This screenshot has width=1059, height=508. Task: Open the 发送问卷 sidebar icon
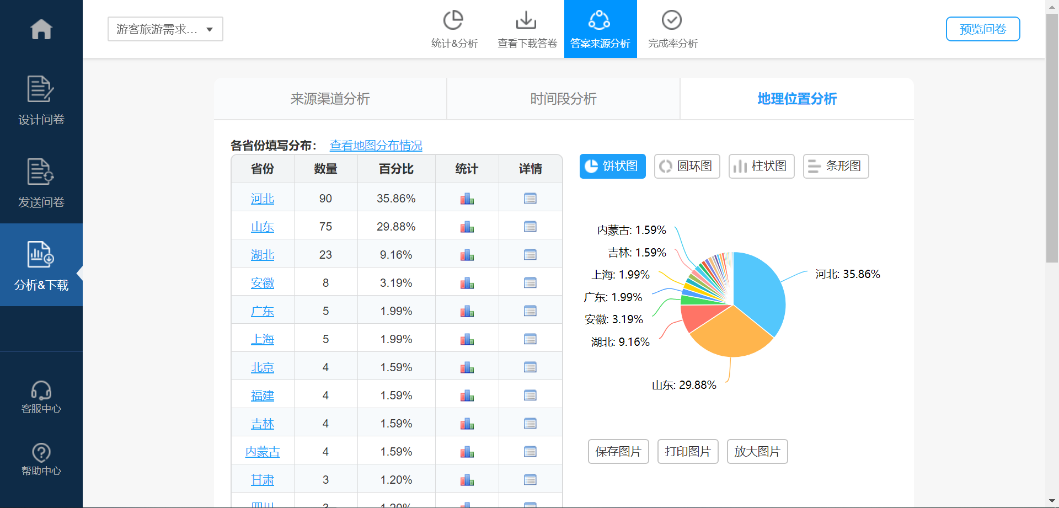(41, 172)
